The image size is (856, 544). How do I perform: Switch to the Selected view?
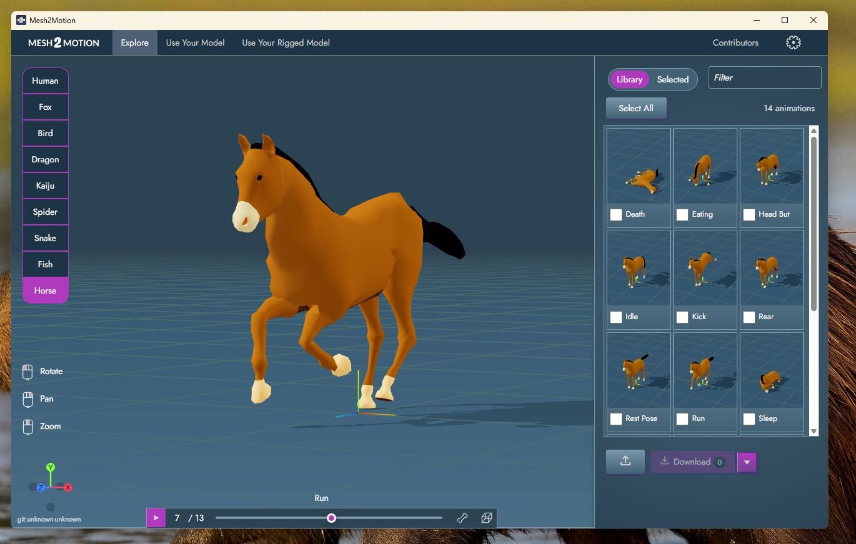tap(673, 79)
